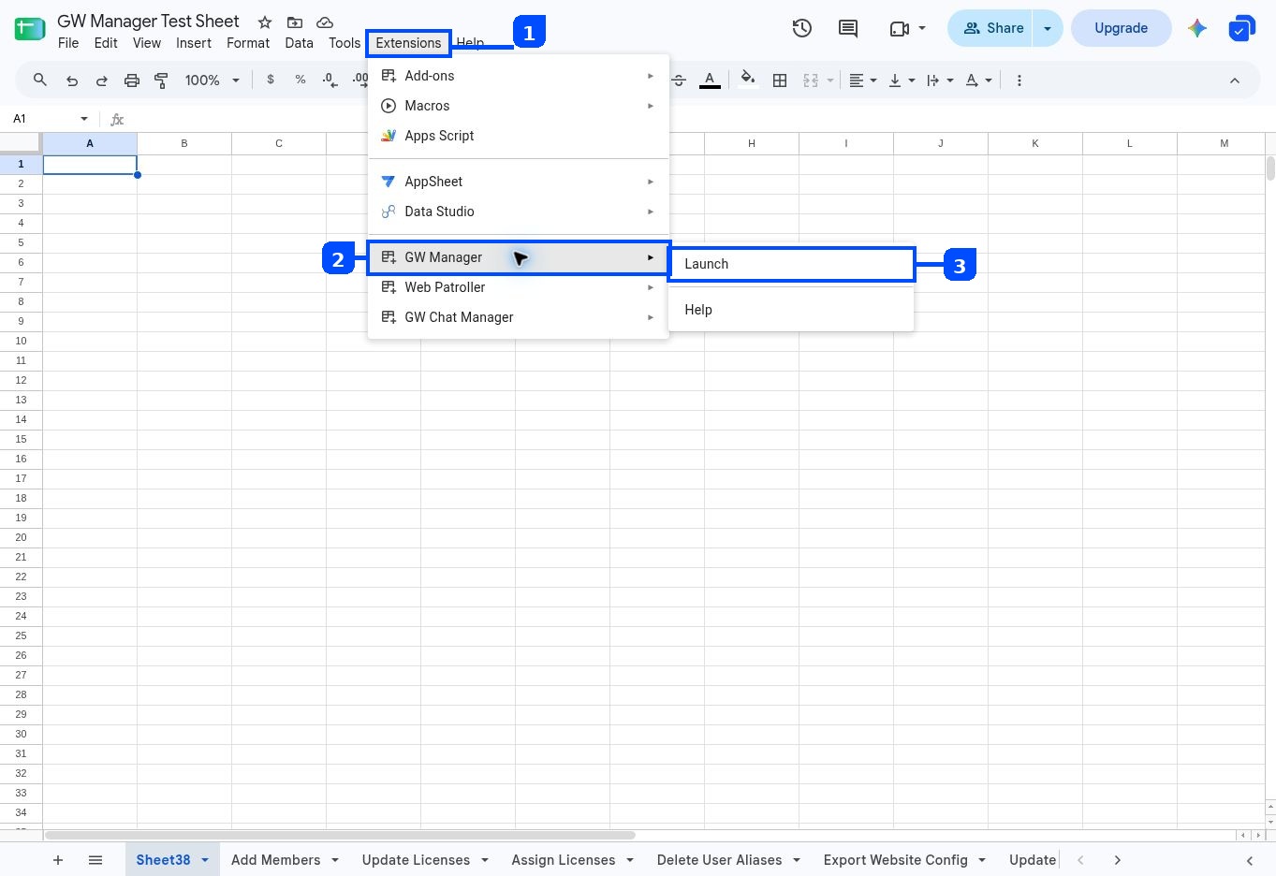Image resolution: width=1276 pixels, height=876 pixels.
Task: Switch to Add Members sheet tab
Action: [275, 860]
